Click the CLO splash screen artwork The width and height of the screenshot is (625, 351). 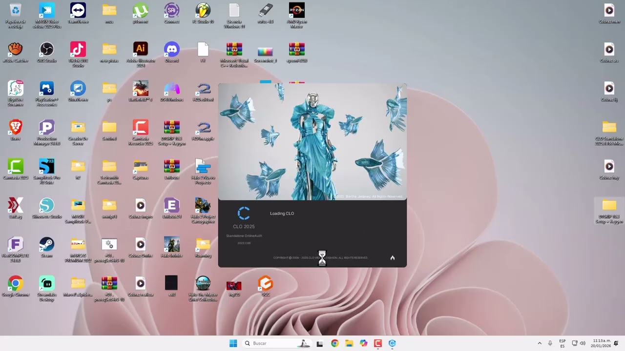point(312,141)
